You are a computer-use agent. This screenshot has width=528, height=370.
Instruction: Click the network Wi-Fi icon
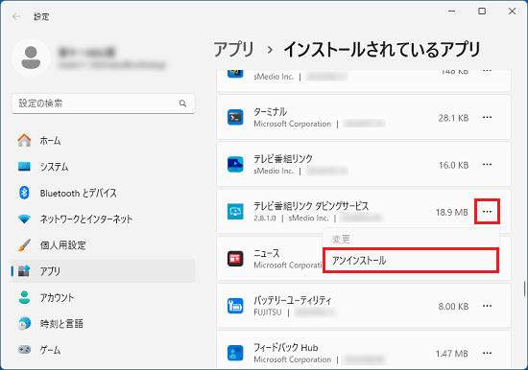pyautogui.click(x=24, y=220)
